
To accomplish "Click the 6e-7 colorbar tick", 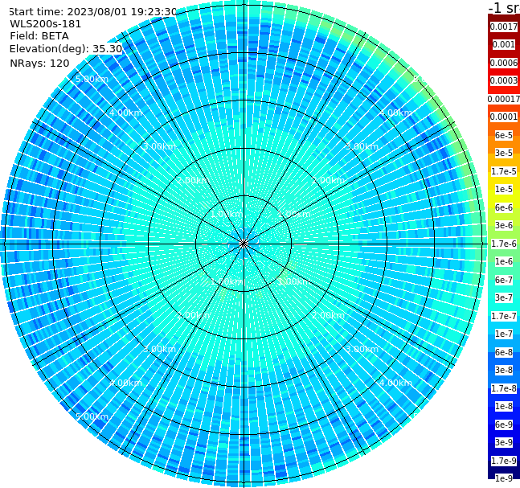I will tap(504, 280).
